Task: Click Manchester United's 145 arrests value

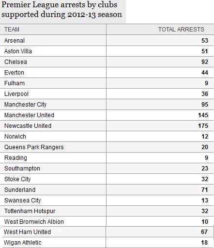Action: (203, 115)
